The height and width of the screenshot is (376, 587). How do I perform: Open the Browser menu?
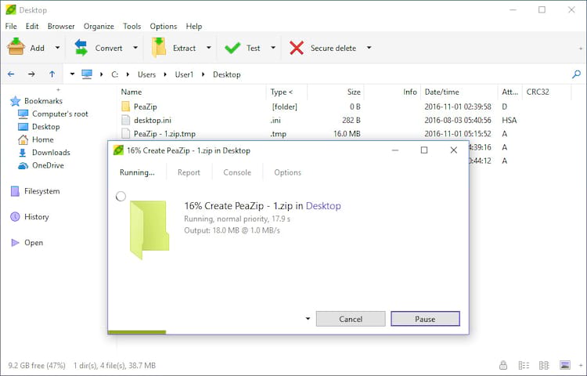pyautogui.click(x=61, y=26)
